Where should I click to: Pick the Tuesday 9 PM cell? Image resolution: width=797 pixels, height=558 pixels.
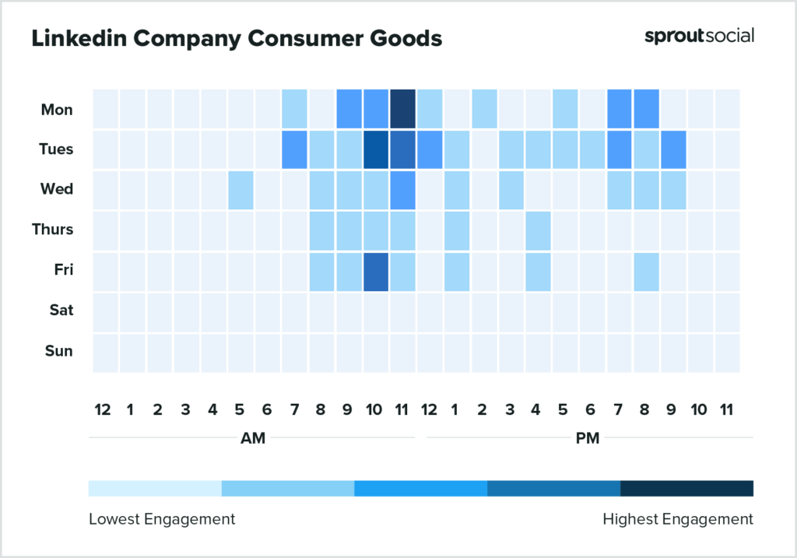coord(672,149)
